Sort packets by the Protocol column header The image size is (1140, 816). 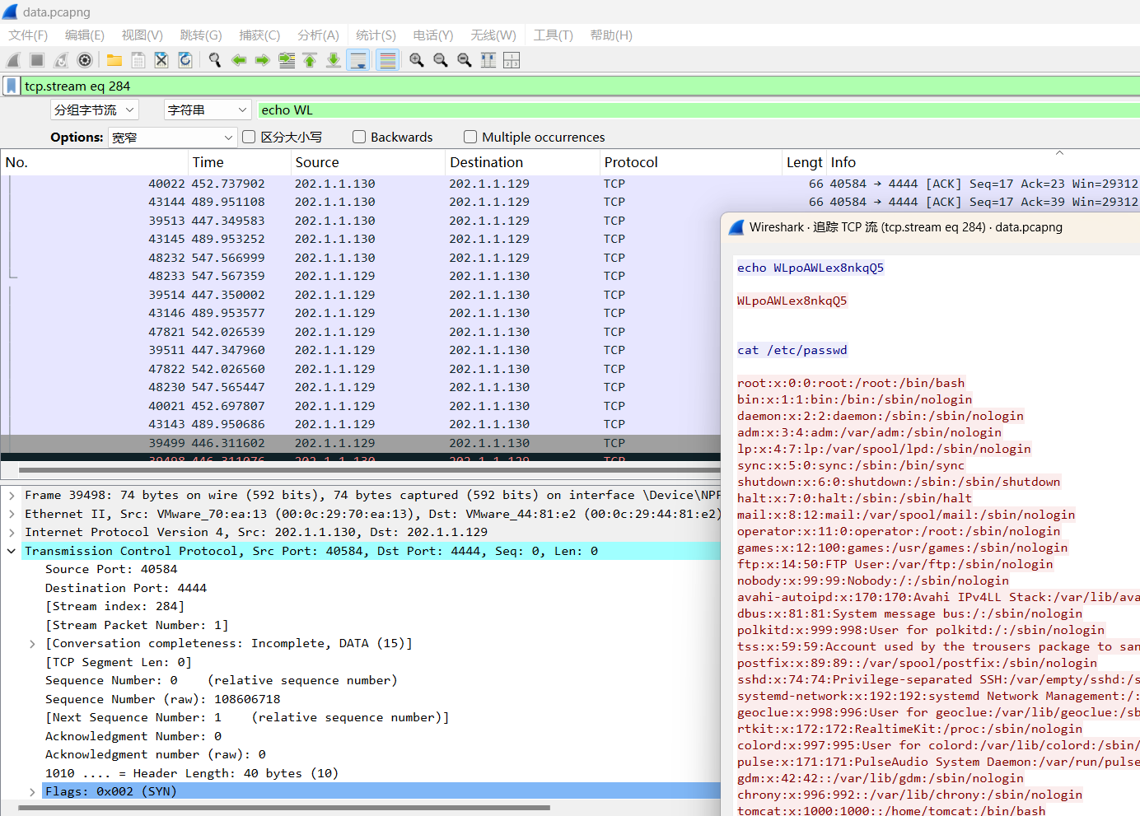(631, 162)
